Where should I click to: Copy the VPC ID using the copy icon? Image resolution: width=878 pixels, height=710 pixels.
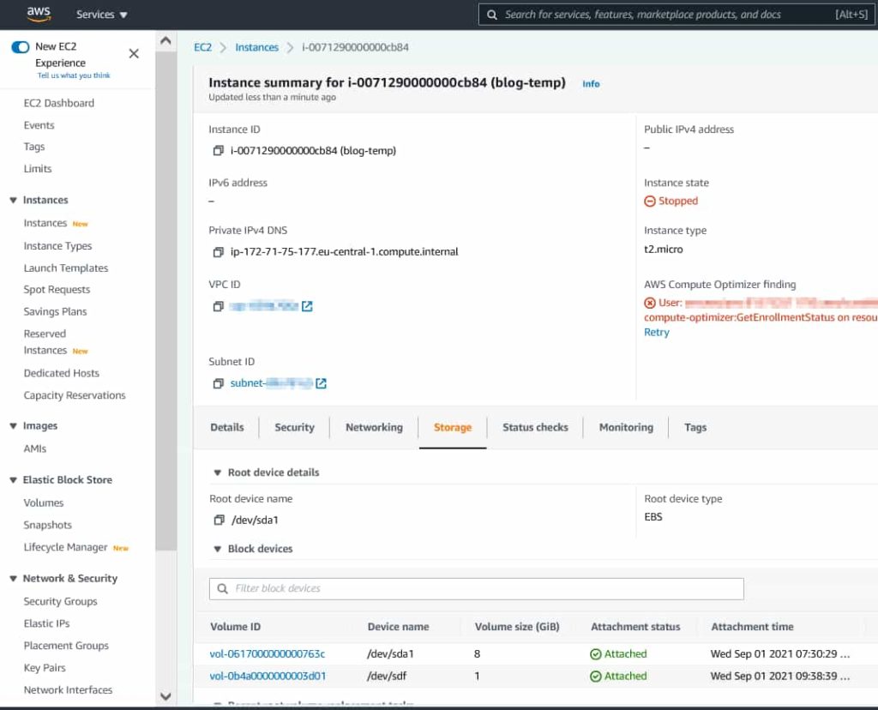(218, 306)
